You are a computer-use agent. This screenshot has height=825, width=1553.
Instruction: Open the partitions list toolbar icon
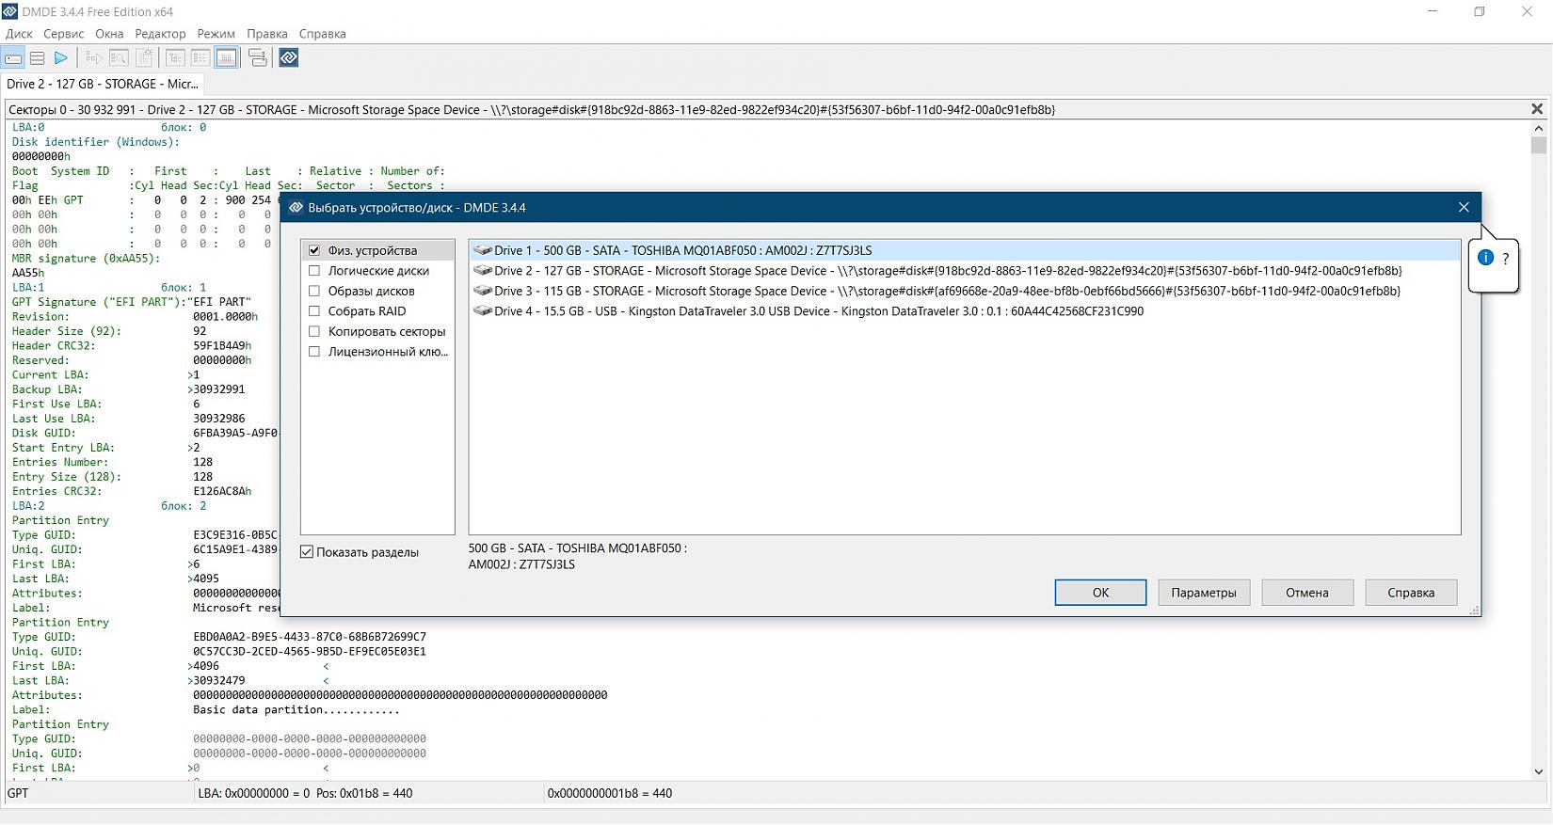pyautogui.click(x=38, y=58)
